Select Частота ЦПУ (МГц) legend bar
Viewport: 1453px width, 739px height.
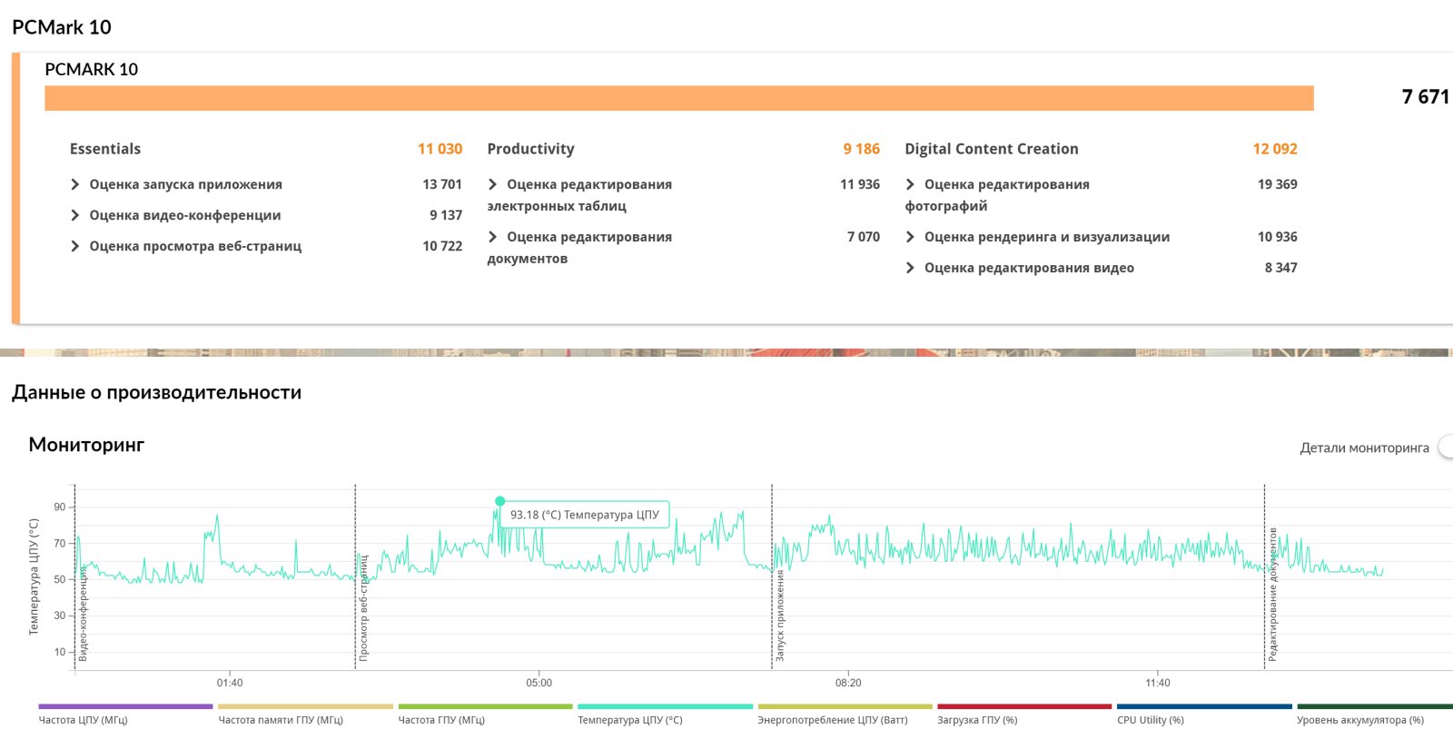coord(125,706)
